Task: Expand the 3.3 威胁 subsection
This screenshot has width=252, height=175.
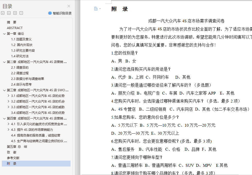Action: (x=8, y=107)
